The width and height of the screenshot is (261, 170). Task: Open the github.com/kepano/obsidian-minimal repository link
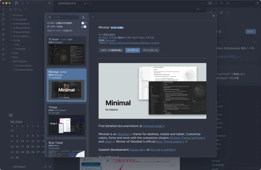(x=134, y=43)
